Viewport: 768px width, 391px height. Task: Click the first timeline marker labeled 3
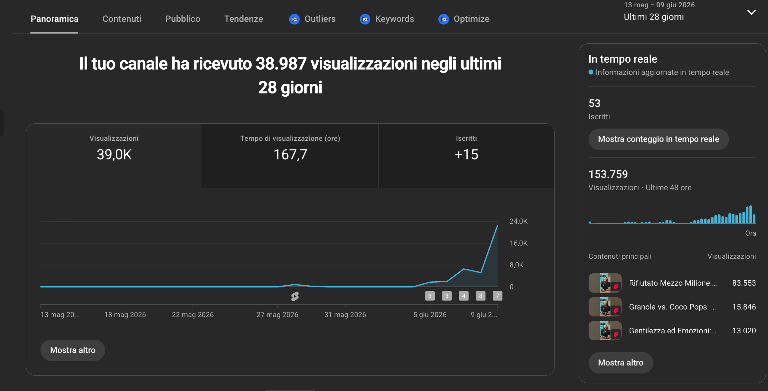tap(430, 296)
